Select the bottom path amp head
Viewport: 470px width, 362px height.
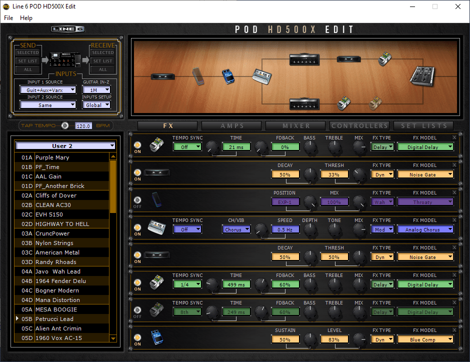pos(305,103)
